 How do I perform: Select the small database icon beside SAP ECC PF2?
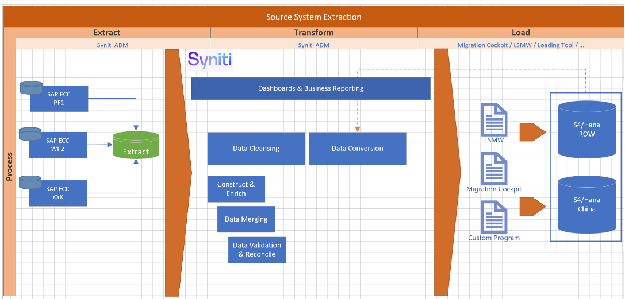31,88
